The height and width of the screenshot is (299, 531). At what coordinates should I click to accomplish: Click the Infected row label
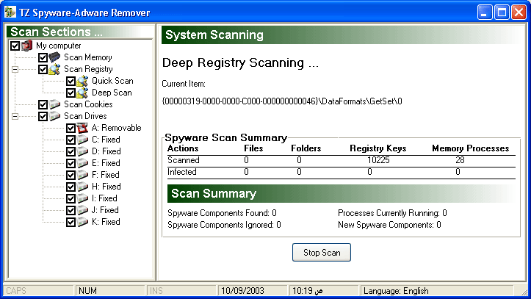pyautogui.click(x=182, y=172)
